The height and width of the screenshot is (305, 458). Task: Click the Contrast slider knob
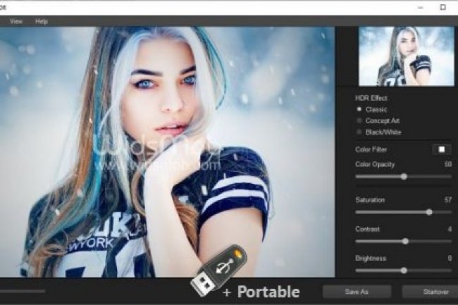point(405,242)
